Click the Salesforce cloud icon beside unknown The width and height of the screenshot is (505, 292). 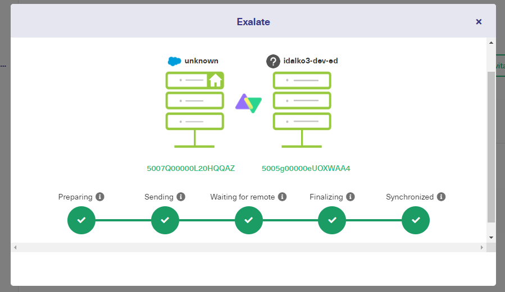(x=175, y=61)
